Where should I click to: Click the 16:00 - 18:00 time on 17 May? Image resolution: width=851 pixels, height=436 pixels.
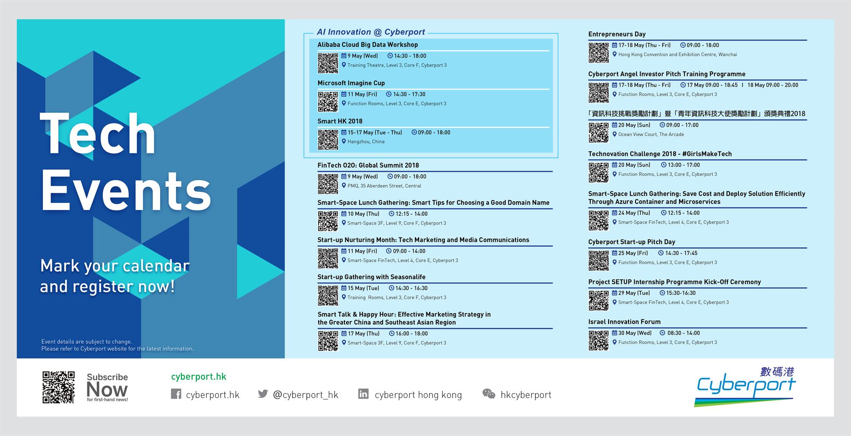(x=412, y=334)
